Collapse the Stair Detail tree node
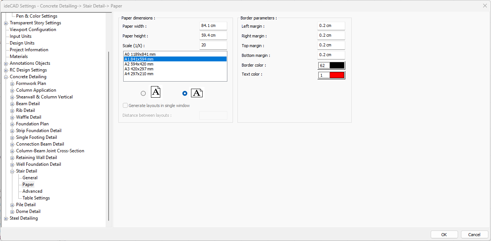The image size is (491, 241). pos(12,171)
